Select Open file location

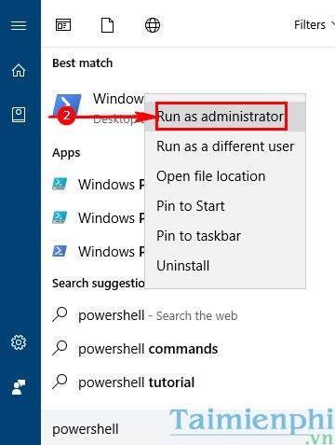point(225,176)
